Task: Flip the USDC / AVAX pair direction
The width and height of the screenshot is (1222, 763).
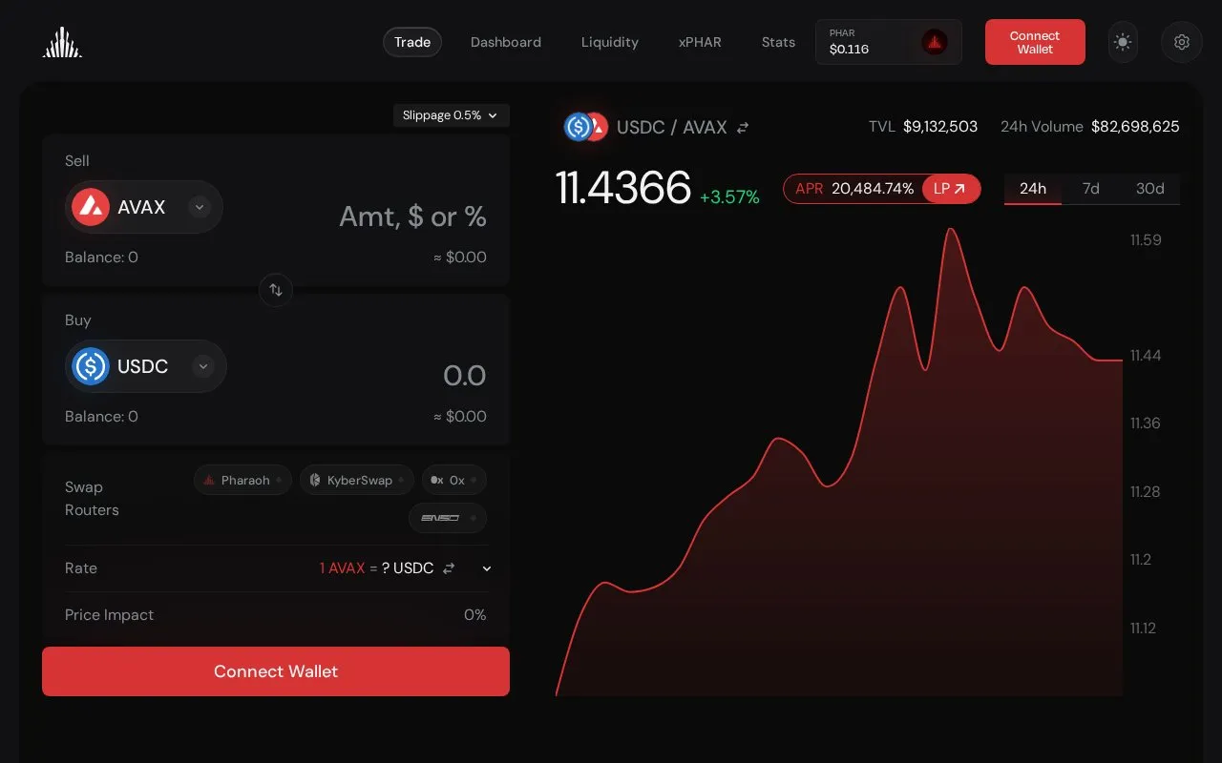Action: pyautogui.click(x=743, y=128)
